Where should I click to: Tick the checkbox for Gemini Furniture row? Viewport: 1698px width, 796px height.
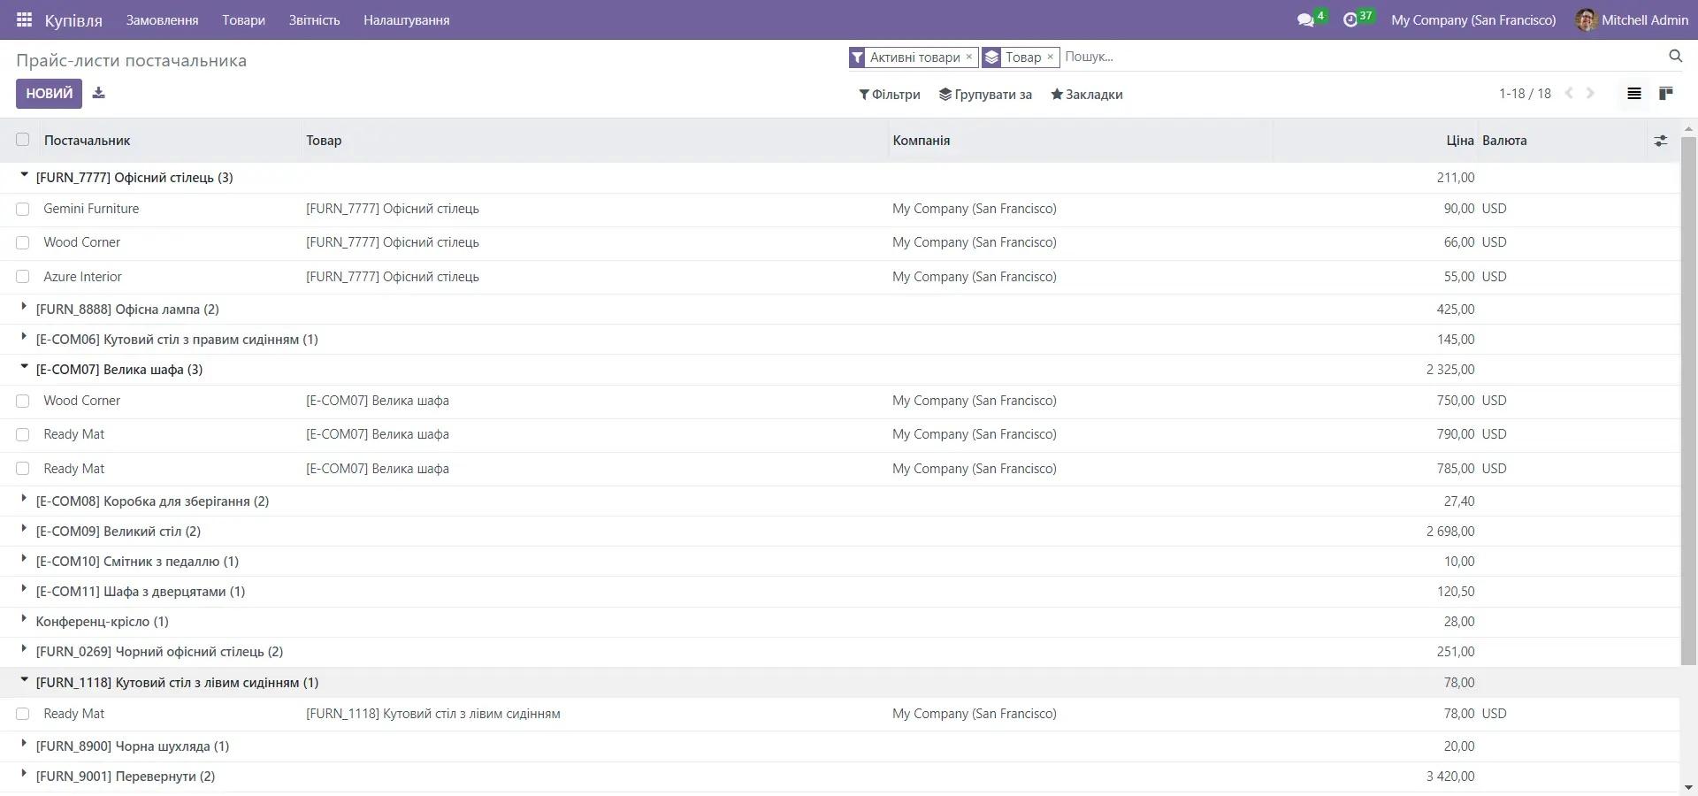point(23,210)
